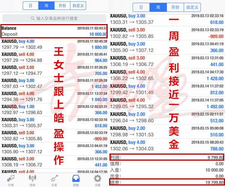Open the XAUUSD sell 4.00 trade with 1 492.00 profit
Screen dimensions: 225x187
point(167,103)
